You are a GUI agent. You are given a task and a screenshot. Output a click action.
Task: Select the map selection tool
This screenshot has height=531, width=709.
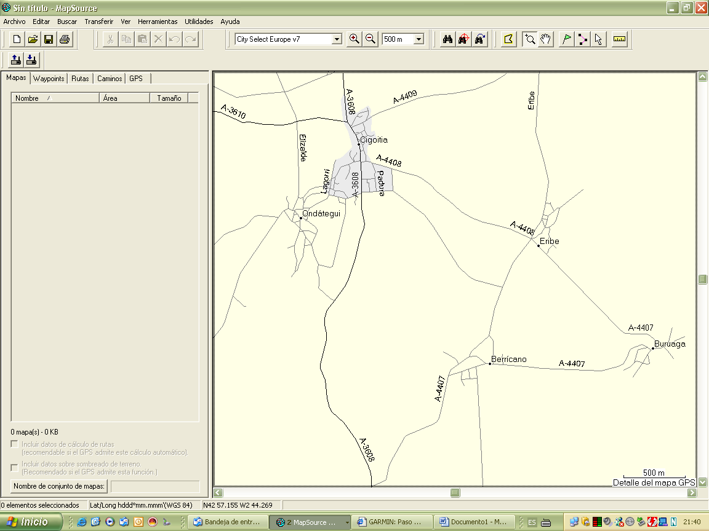508,39
